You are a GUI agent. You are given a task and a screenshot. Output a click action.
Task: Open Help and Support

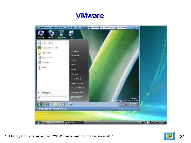coord(77,92)
